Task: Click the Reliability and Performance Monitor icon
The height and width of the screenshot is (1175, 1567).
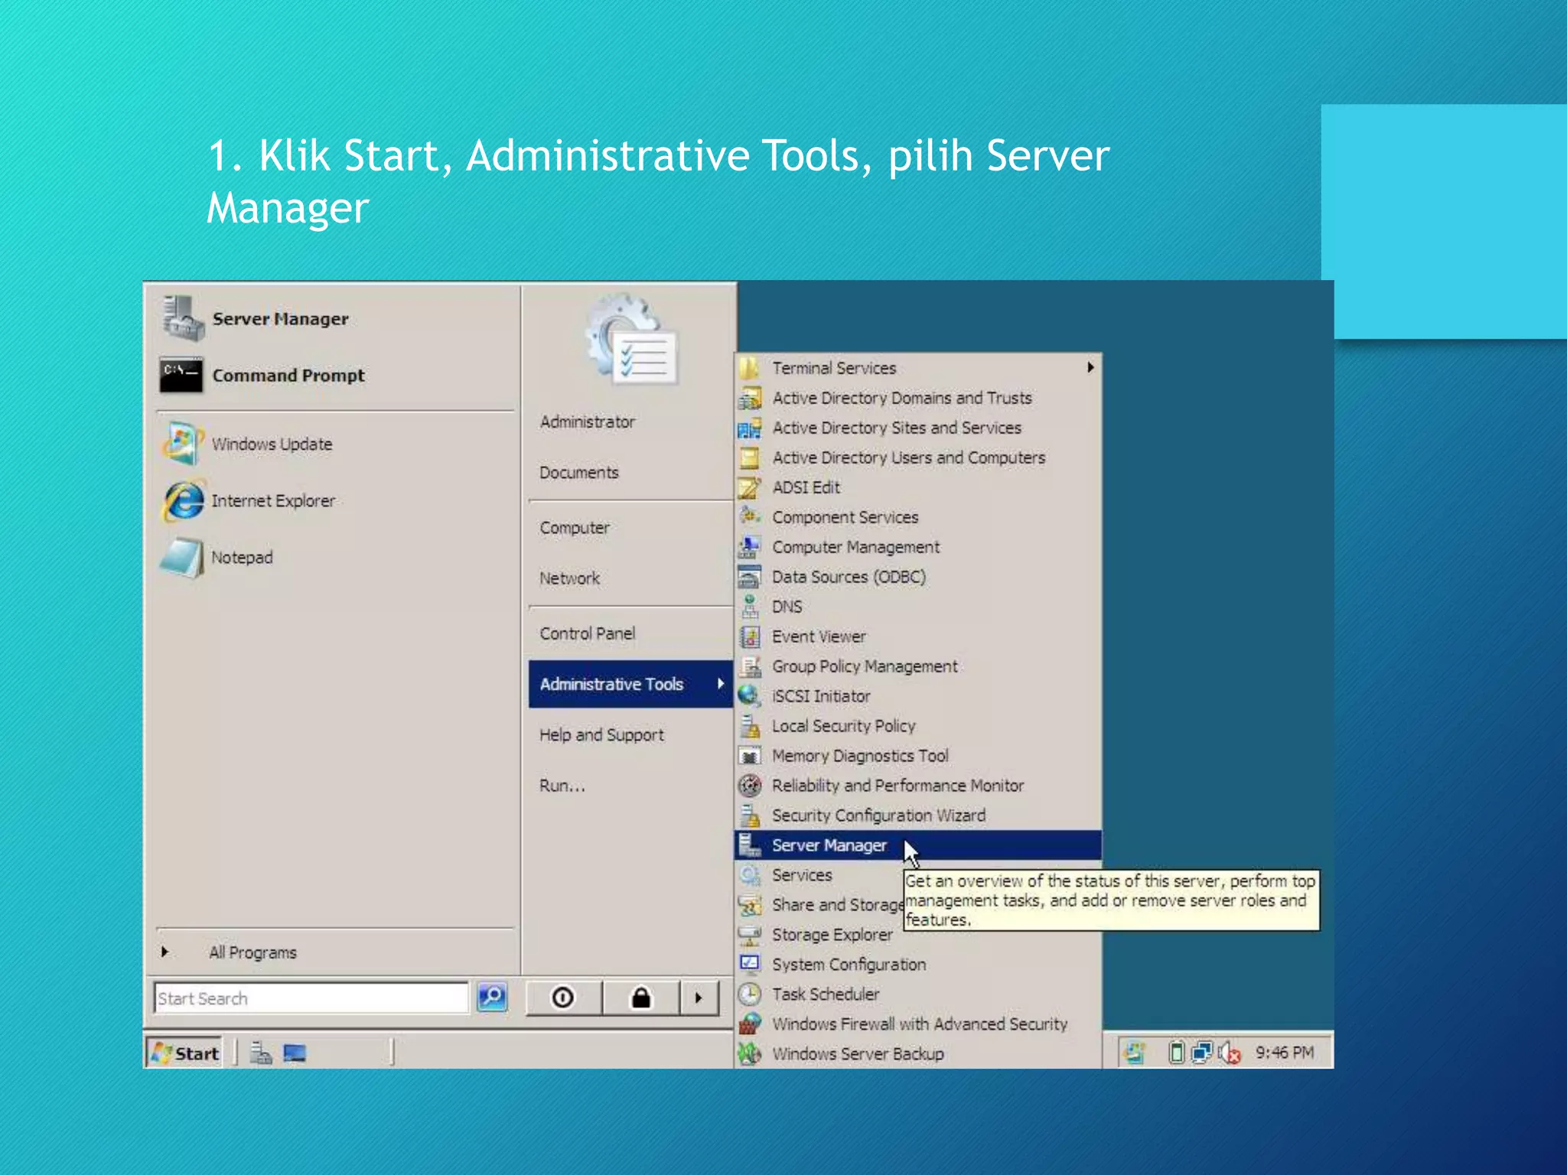Action: click(750, 786)
